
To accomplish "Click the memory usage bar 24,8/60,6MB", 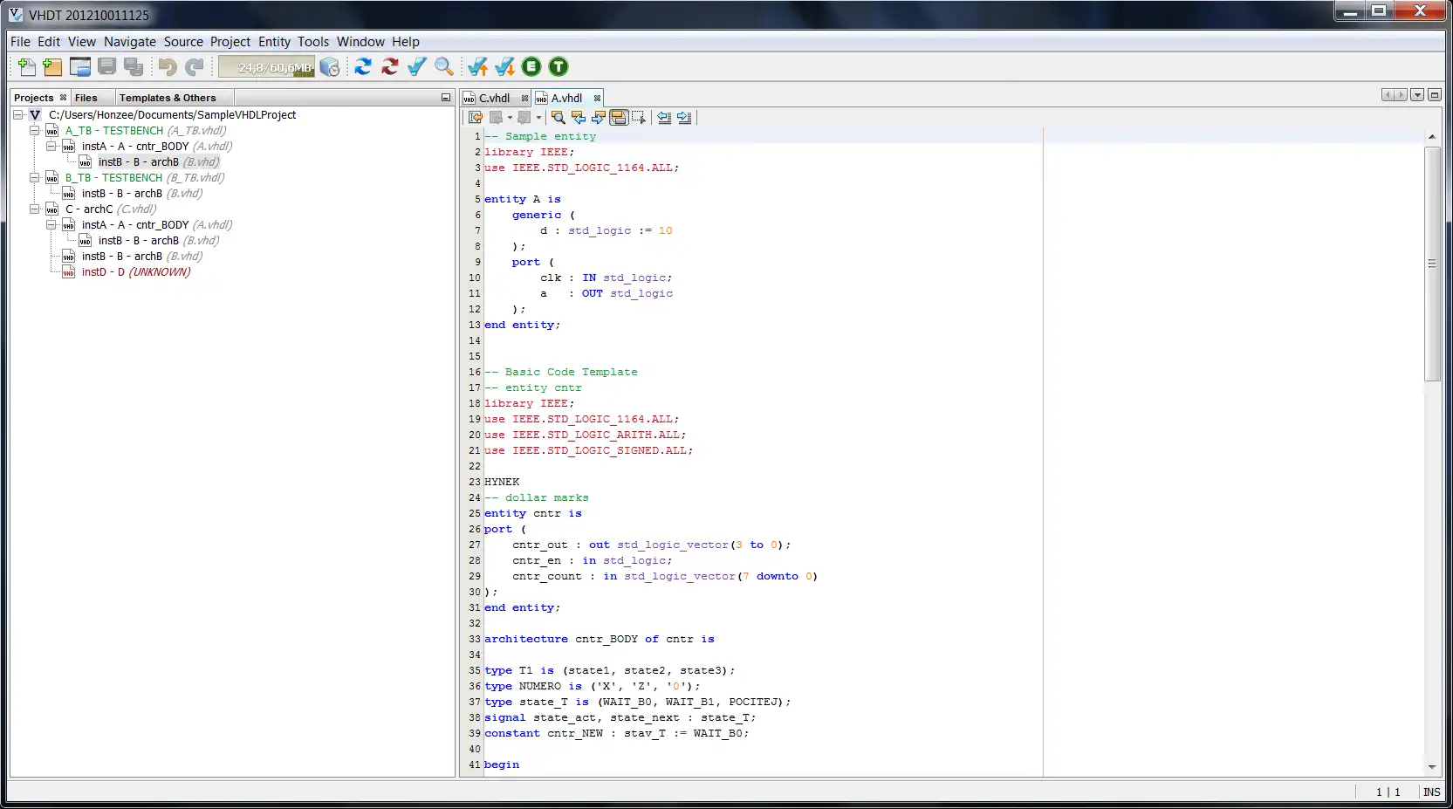I will click(x=266, y=67).
